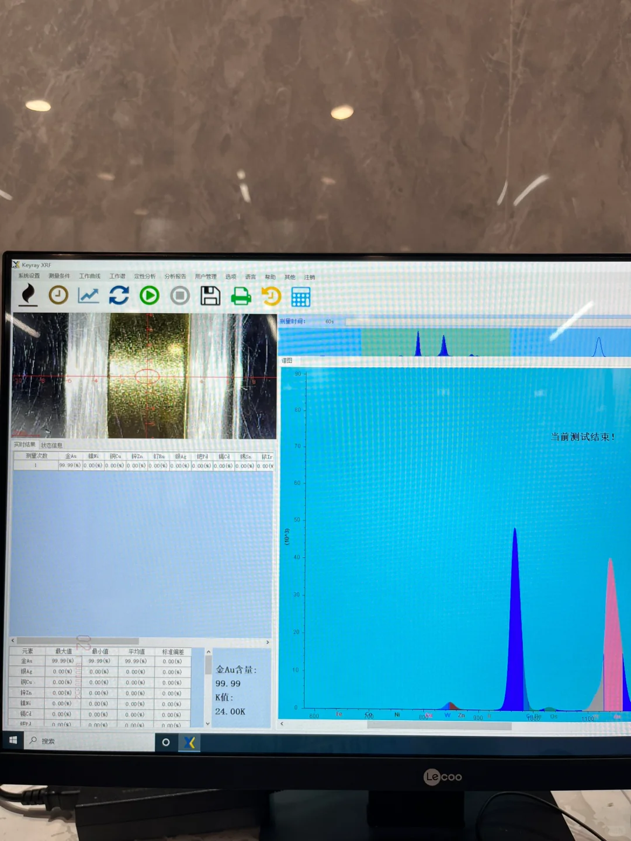
Task: Open the measurement time clock icon
Action: pos(58,295)
